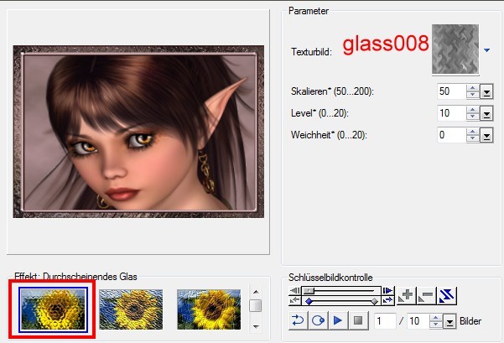This screenshot has width=504, height=343.
Task: Click the Weichheit value field showing 0
Action: 452,135
